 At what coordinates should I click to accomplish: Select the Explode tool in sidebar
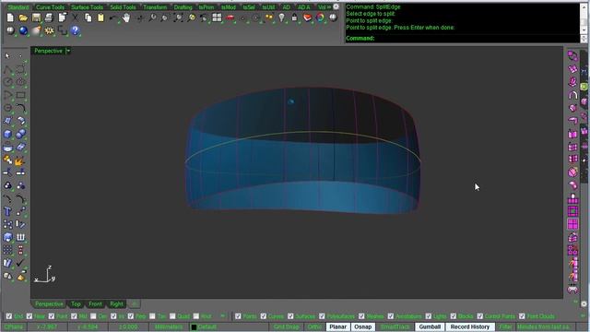point(19,160)
